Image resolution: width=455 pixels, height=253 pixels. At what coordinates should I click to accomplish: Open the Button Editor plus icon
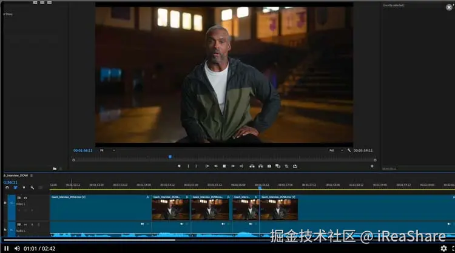pos(372,166)
